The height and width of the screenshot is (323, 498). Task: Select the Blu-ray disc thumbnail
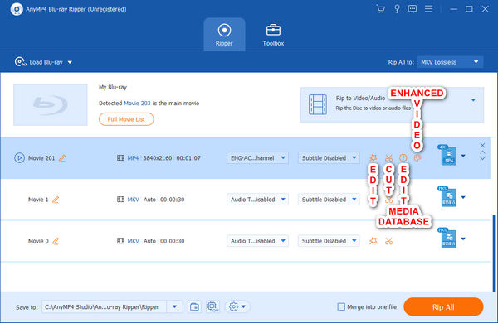pyautogui.click(x=50, y=104)
